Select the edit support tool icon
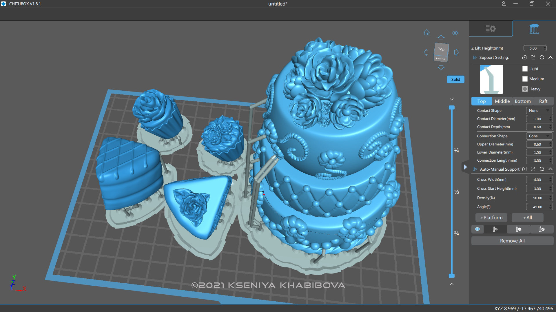 coord(542,229)
